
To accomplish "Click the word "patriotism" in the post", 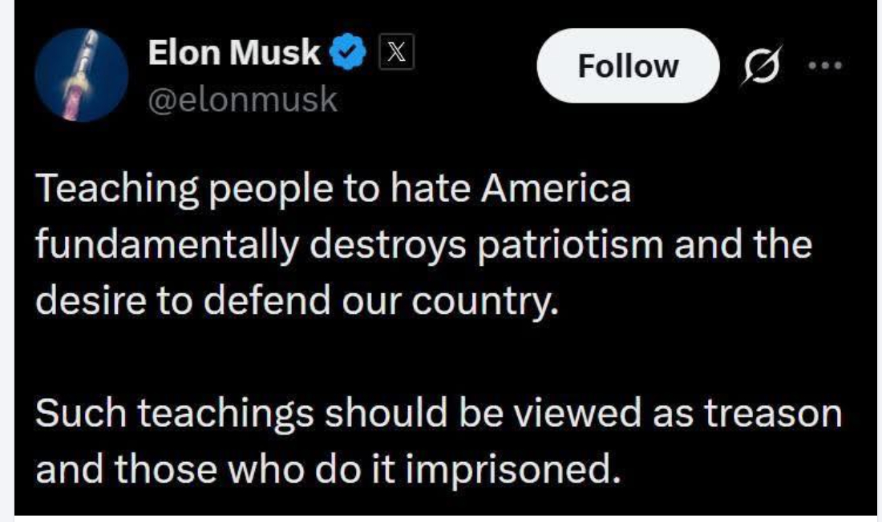I will coord(577,244).
